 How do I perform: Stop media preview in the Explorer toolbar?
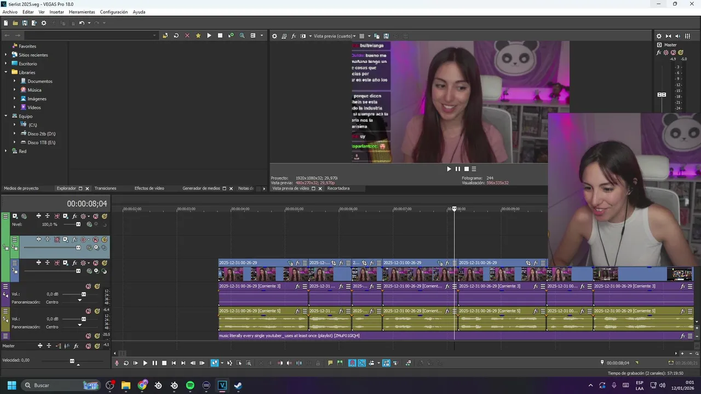coord(220,36)
